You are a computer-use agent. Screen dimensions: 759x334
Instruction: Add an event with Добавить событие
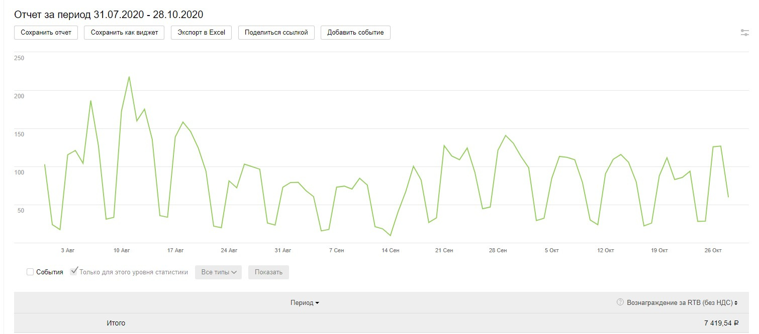tap(355, 33)
